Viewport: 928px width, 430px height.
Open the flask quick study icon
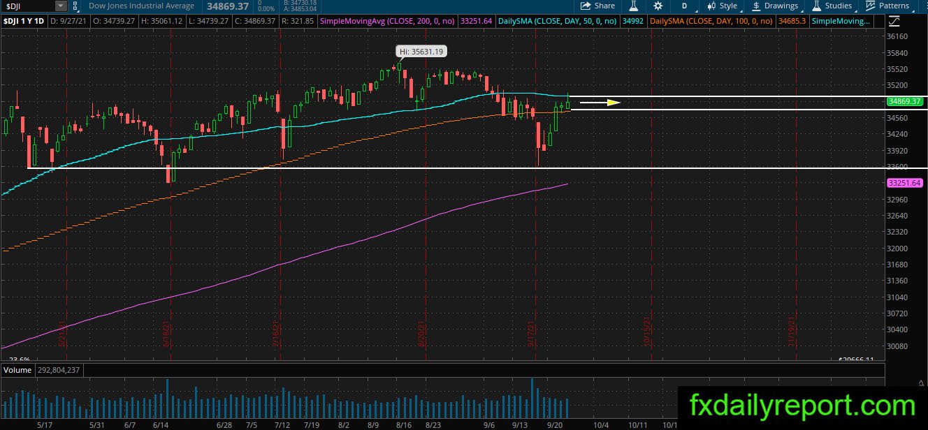coord(634,6)
